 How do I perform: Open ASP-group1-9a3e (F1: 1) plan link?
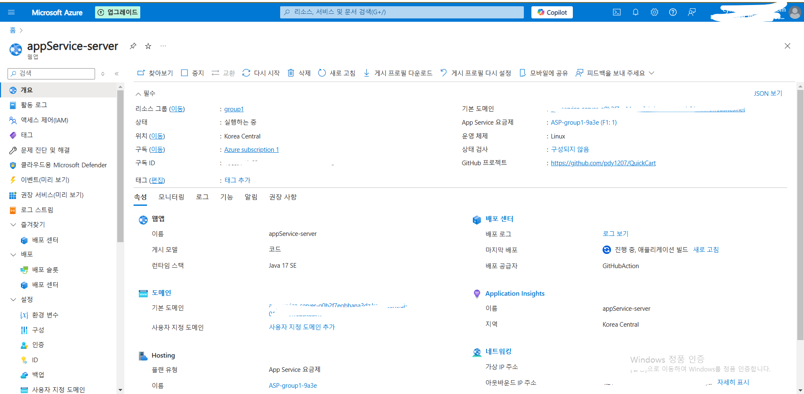[x=583, y=122]
